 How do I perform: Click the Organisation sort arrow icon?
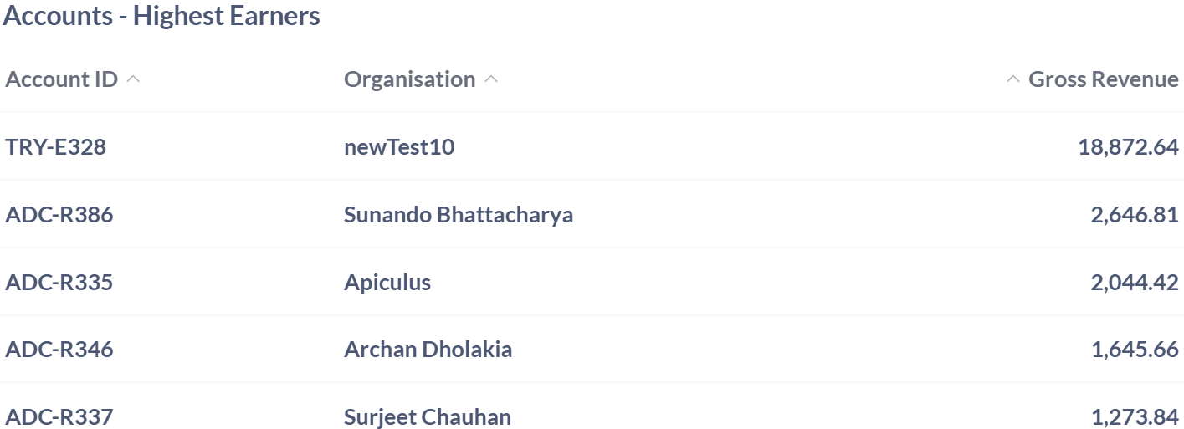[x=491, y=79]
